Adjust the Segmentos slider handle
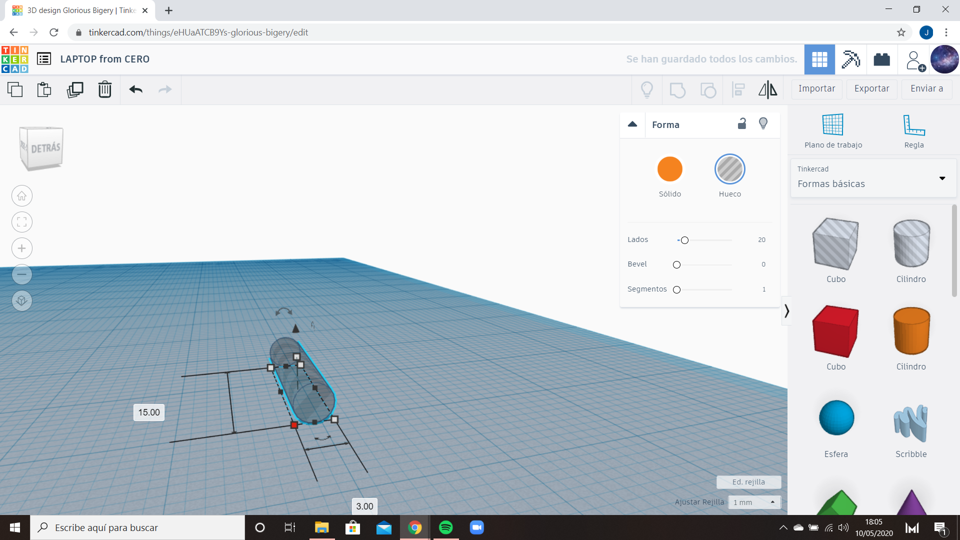Screen dimensions: 960x540 tap(676, 290)
